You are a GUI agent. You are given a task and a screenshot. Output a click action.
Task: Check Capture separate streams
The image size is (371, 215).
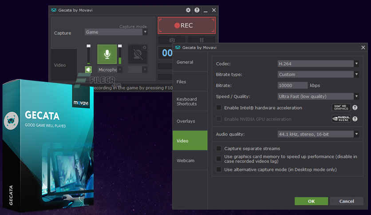218,148
